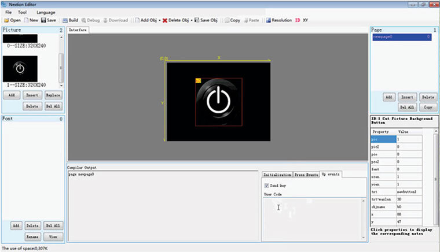The image size is (440, 252).
Task: Switch to the Initialization tab
Action: pos(277,174)
